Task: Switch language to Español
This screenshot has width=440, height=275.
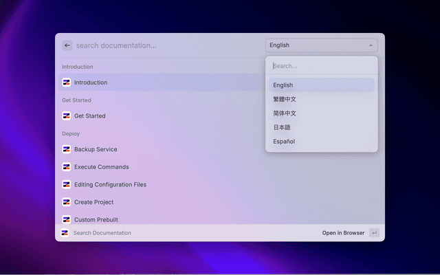Action: [284, 142]
